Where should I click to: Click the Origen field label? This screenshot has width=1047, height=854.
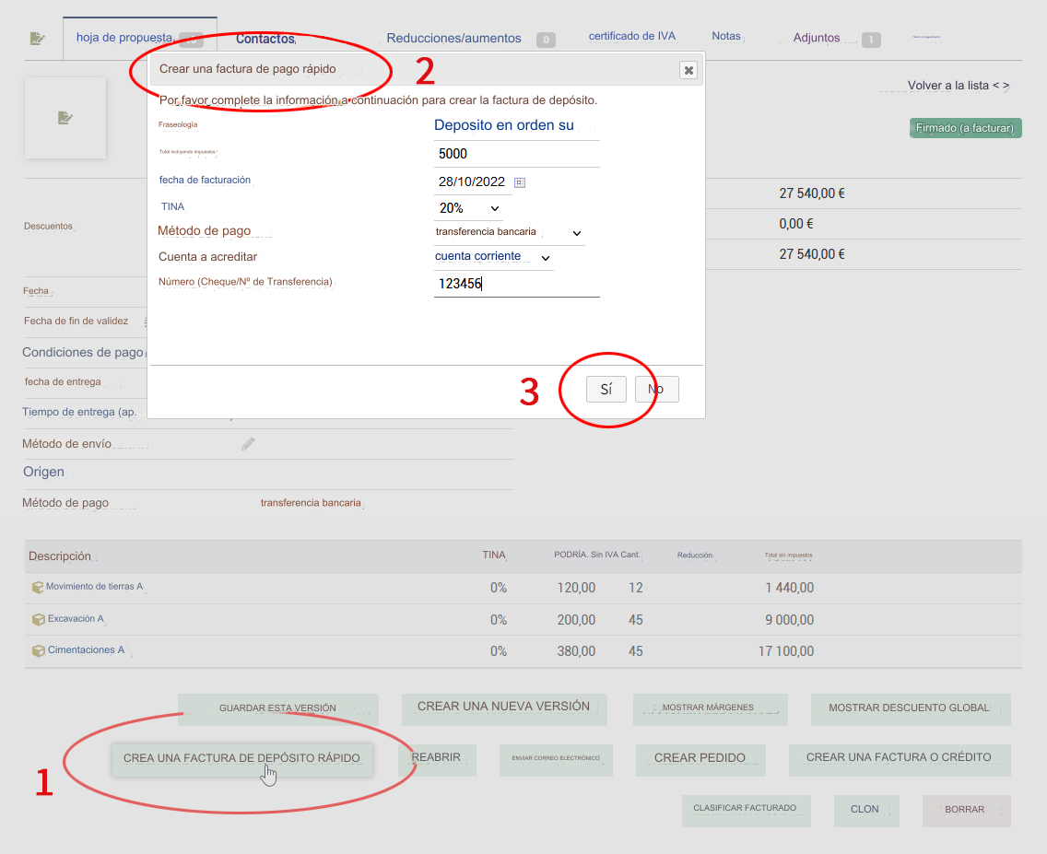[x=44, y=472]
